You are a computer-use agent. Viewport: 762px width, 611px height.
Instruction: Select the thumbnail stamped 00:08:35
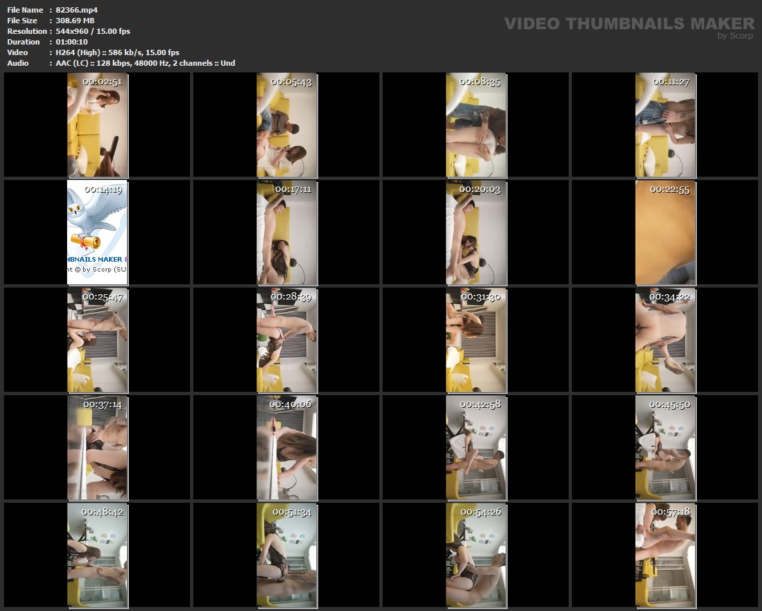tap(477, 126)
